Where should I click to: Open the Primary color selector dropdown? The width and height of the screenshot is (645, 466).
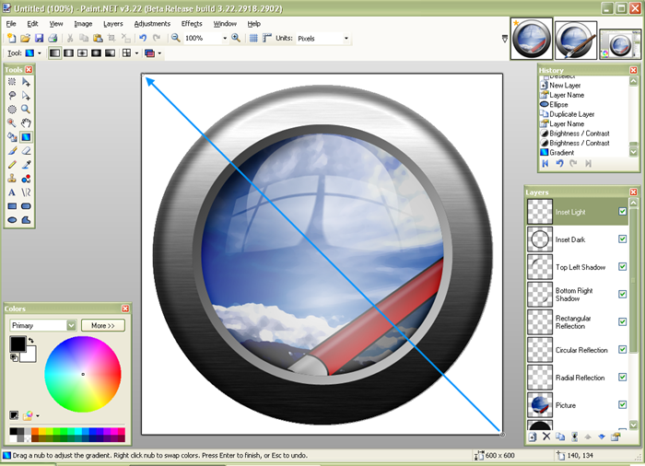[71, 325]
